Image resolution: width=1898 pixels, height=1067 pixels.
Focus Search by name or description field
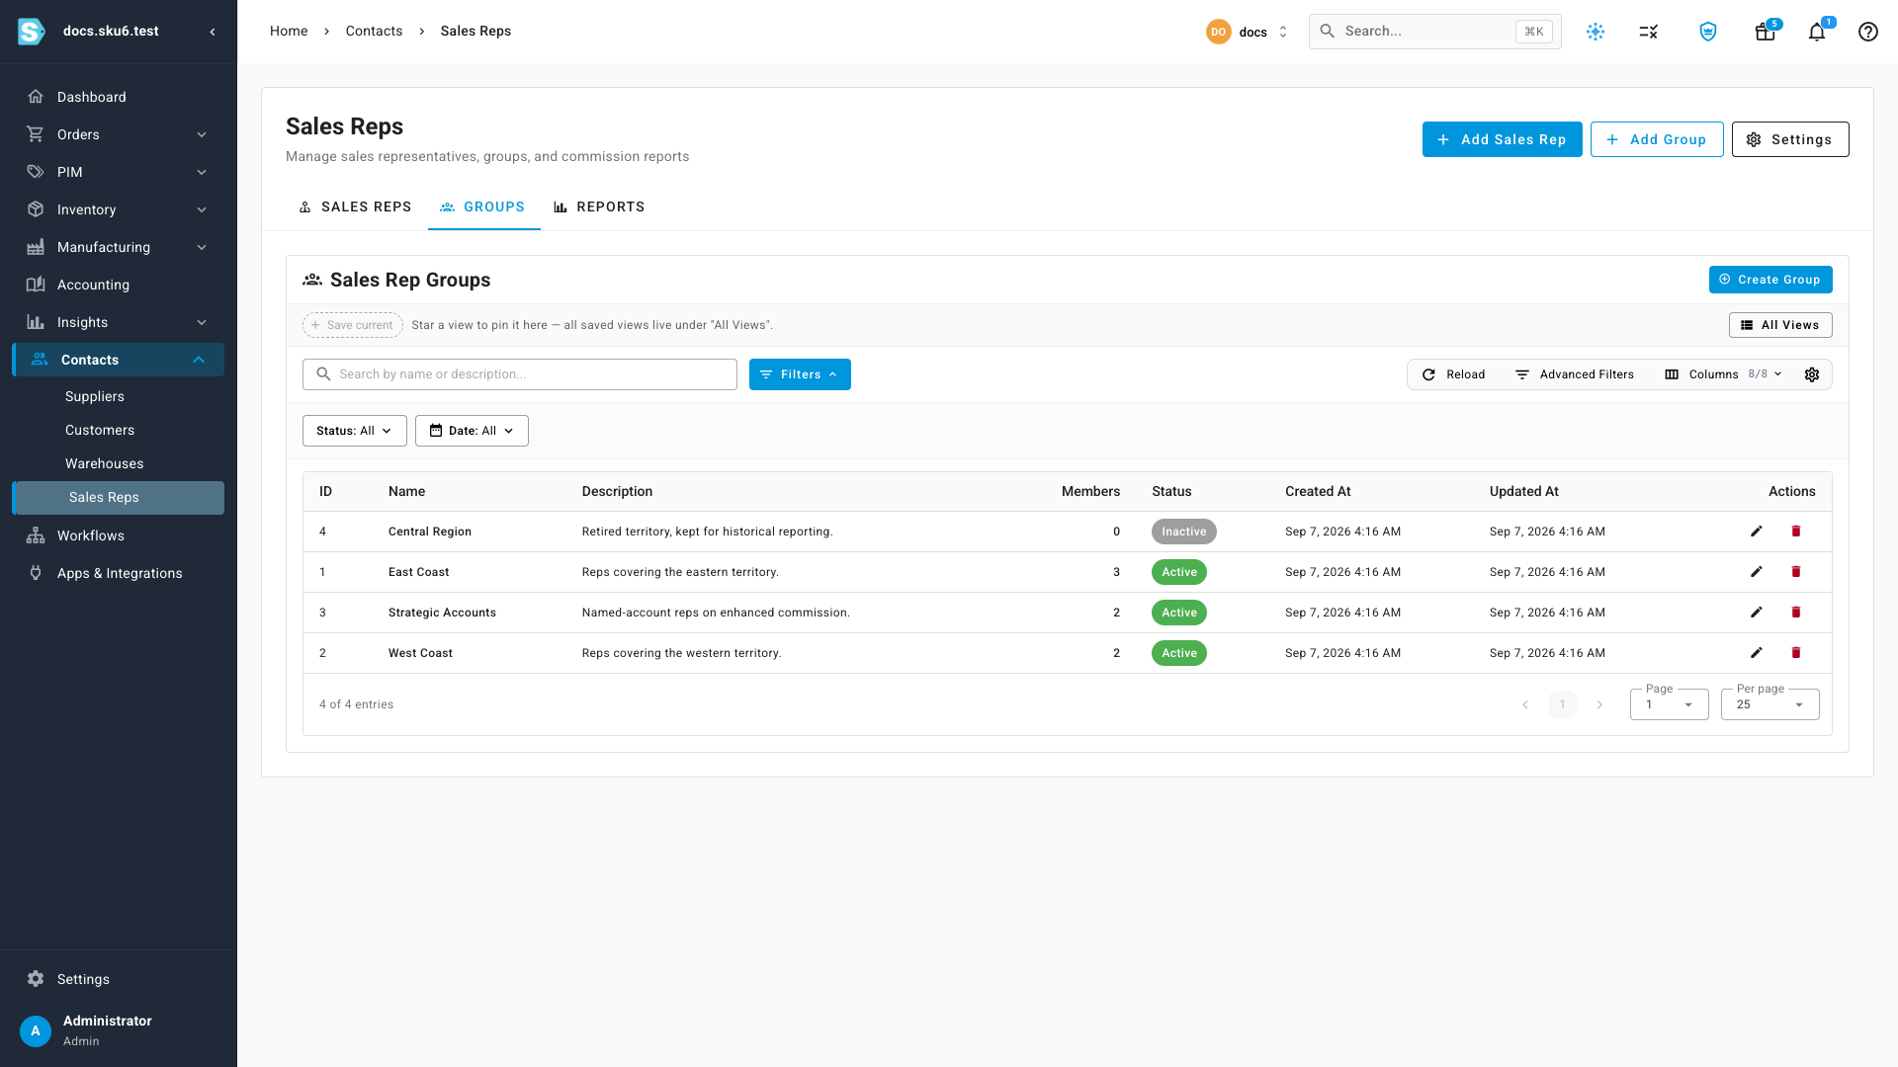coord(520,374)
